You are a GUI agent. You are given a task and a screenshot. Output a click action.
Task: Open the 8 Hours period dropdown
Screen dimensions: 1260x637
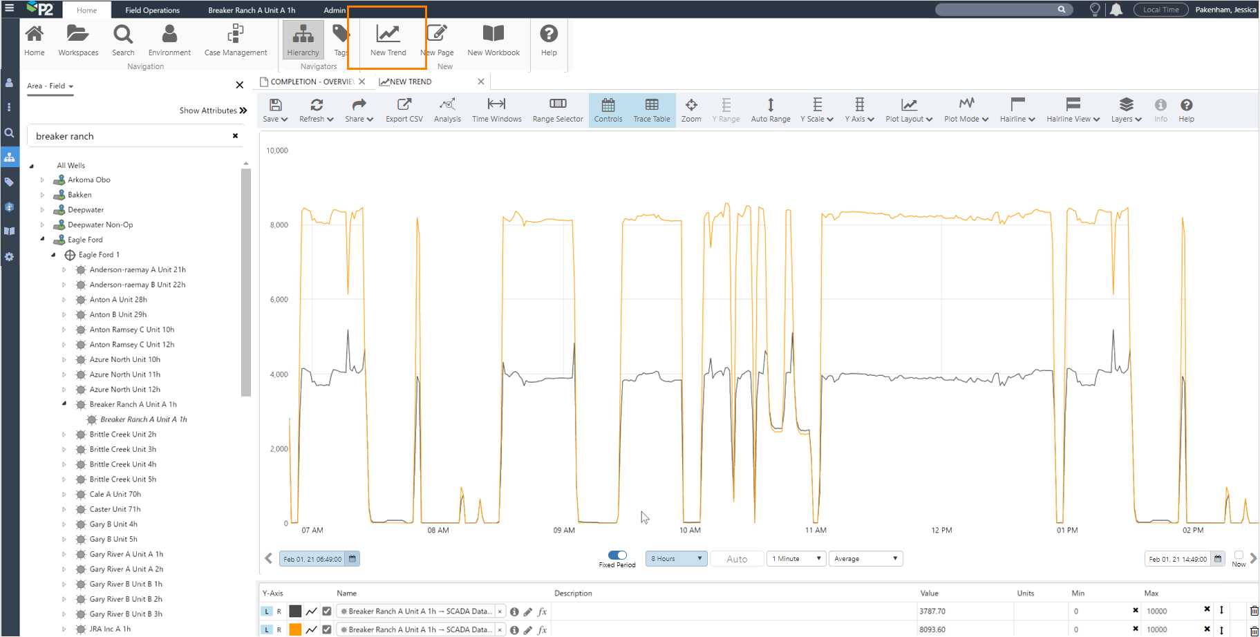[676, 559]
